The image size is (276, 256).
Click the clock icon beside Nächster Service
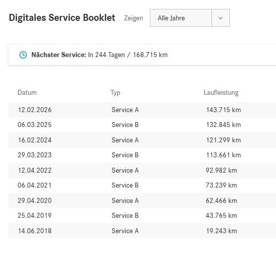coord(23,55)
